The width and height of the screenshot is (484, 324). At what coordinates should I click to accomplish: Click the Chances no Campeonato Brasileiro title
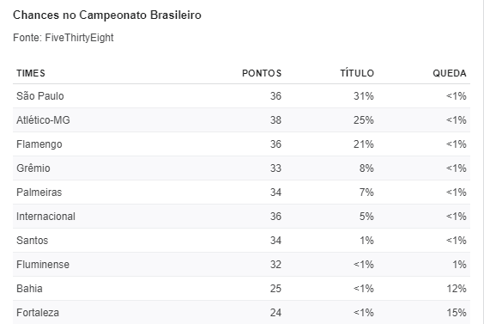click(107, 15)
